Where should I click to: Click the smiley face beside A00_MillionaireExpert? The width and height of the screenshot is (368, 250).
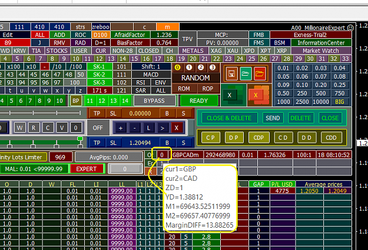point(350,28)
